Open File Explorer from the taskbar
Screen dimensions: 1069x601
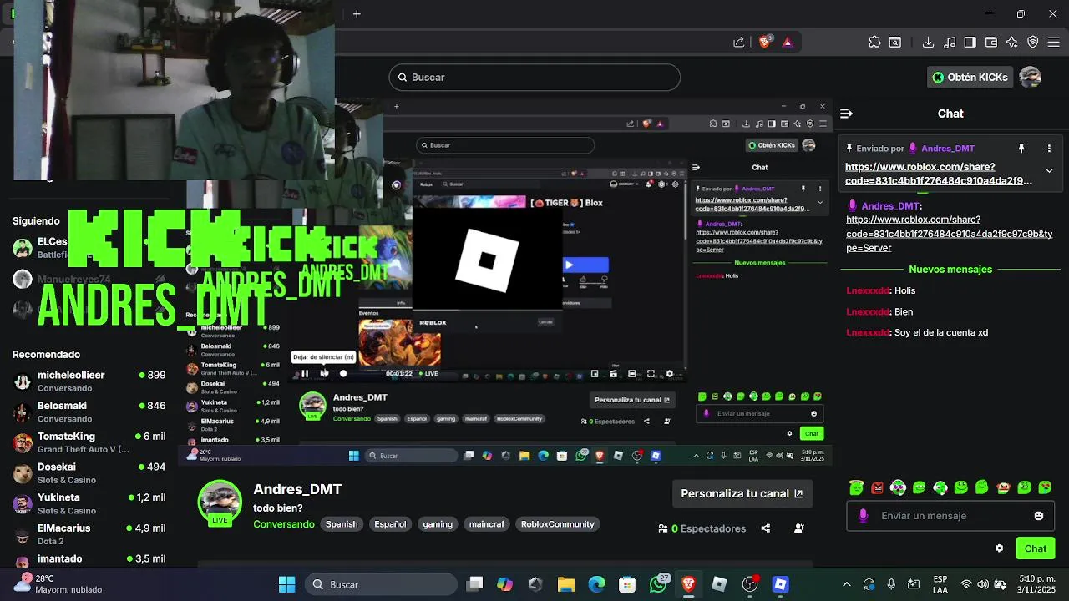point(566,584)
